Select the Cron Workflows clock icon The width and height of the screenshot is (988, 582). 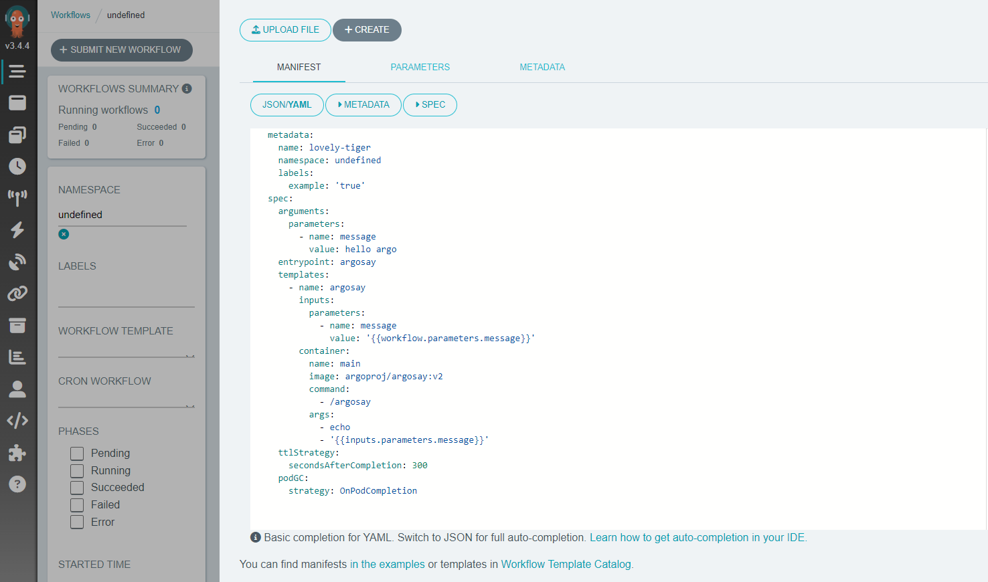tap(18, 166)
